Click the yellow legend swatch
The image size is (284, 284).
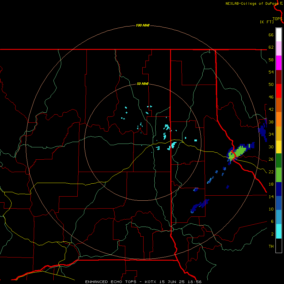(x=279, y=147)
